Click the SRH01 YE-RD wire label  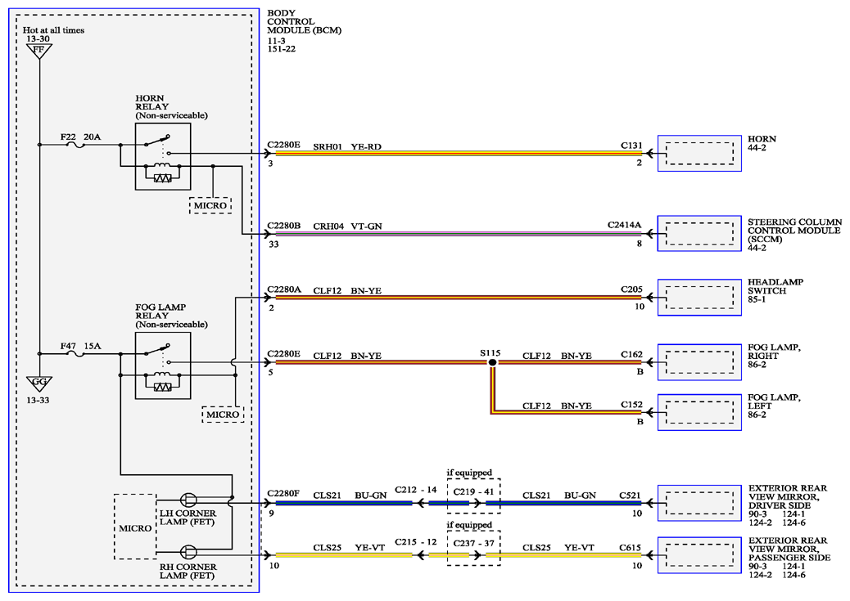[x=347, y=146]
